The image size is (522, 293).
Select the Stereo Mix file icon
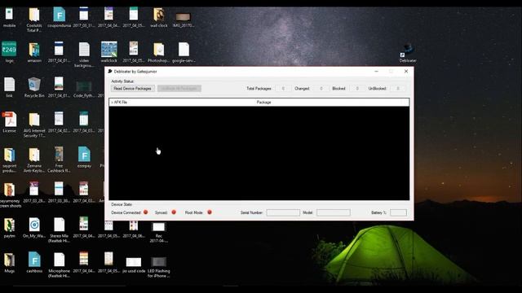(60, 230)
